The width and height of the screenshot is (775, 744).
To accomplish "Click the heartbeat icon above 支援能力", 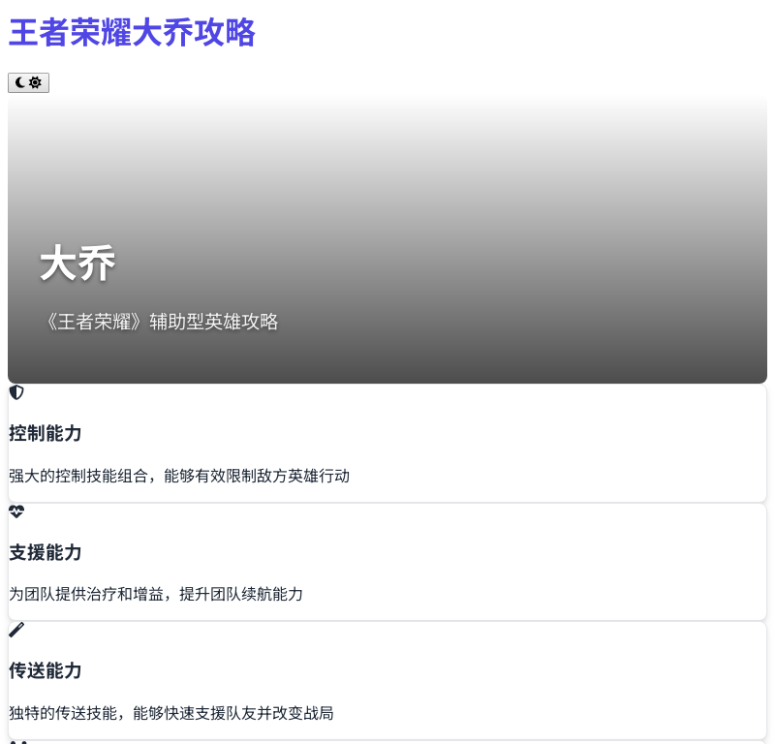I will 16,511.
